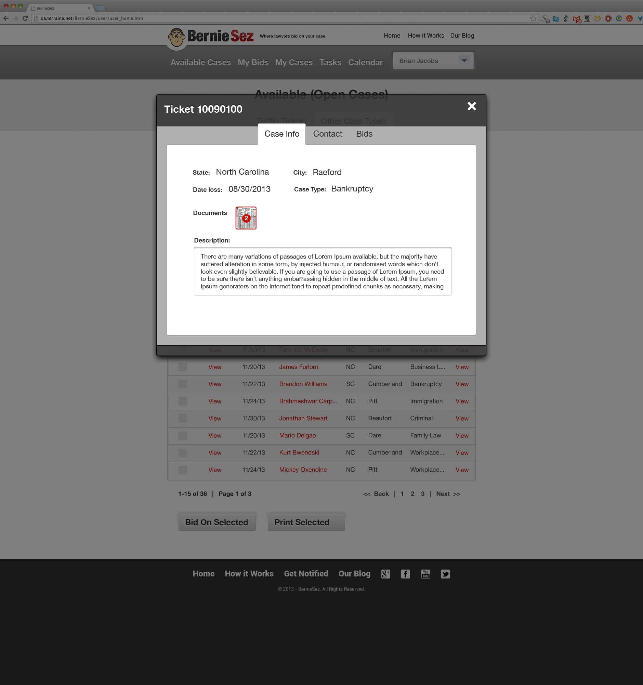Viewport: 643px width, 685px height.
Task: Switch to the Bids tab
Action: pyautogui.click(x=364, y=134)
